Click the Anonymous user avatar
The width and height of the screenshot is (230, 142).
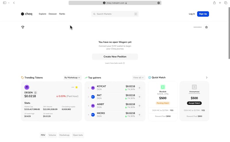194,87
